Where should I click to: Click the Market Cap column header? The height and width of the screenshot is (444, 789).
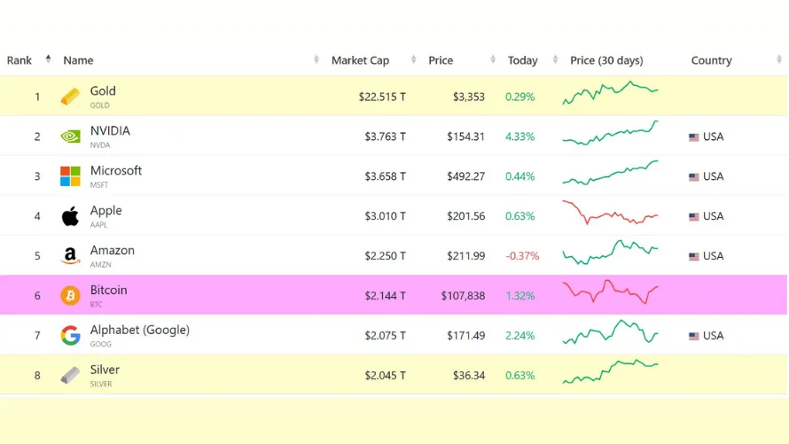click(360, 60)
